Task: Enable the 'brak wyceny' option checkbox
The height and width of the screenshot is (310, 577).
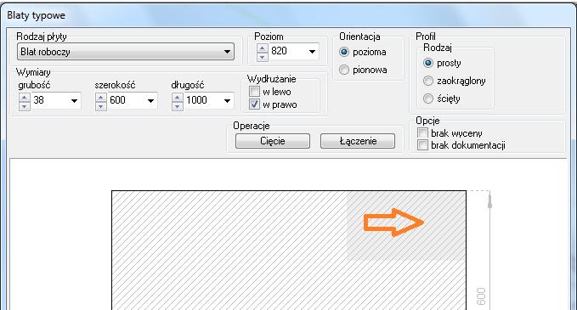Action: click(422, 132)
